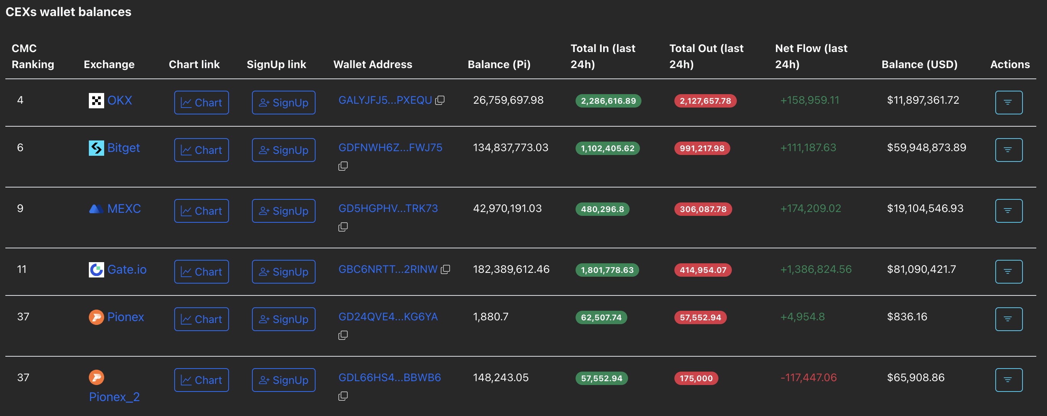Copy the Pionex GD24QVE4 wallet address

coord(343,335)
